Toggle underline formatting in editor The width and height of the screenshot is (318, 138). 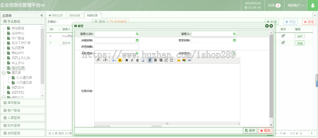point(137,60)
